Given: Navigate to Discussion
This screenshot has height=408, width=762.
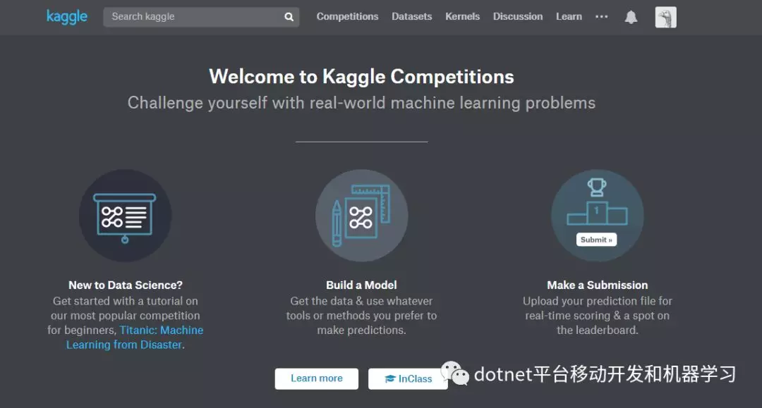Looking at the screenshot, I should click(x=518, y=16).
